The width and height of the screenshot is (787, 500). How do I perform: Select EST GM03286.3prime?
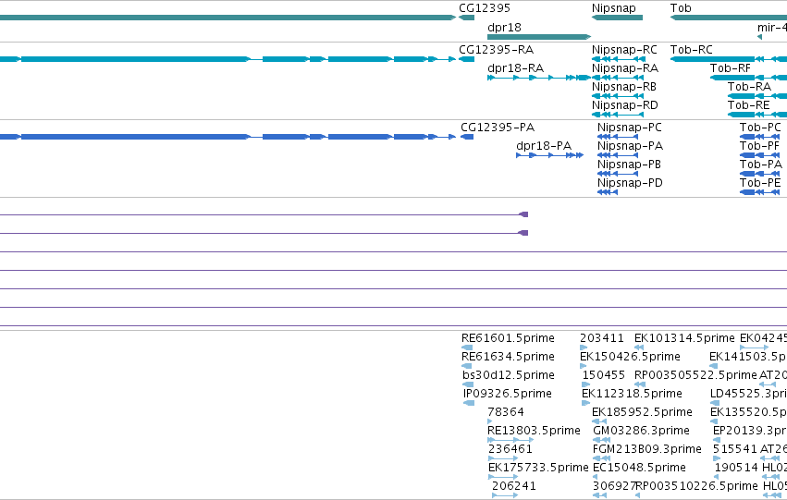point(641,431)
